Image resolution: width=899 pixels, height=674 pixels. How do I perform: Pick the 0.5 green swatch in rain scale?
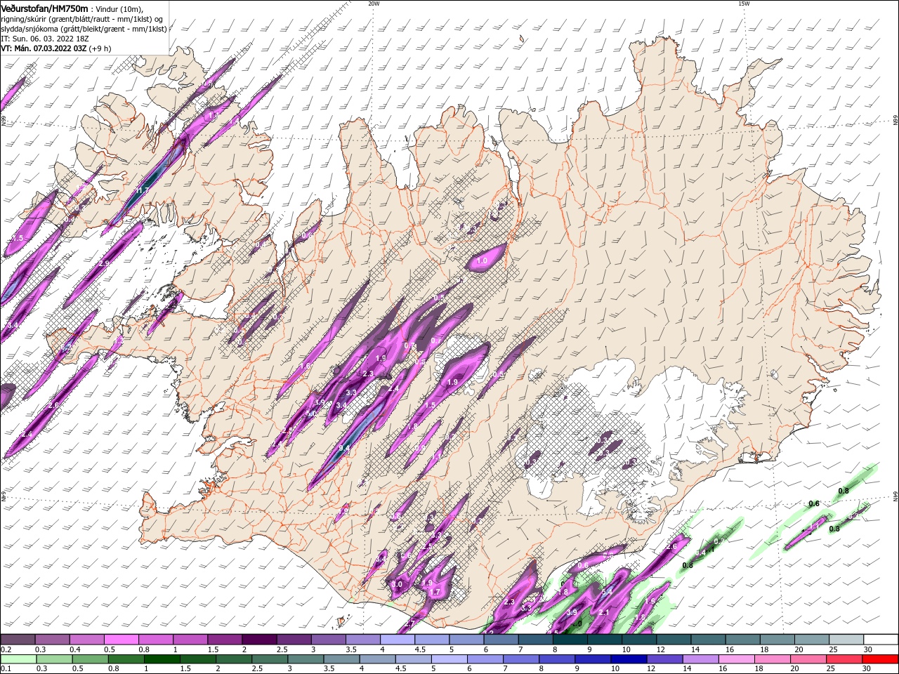pyautogui.click(x=90, y=659)
